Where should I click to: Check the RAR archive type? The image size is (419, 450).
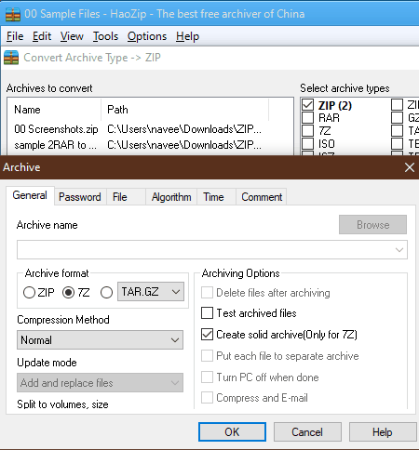coord(307,118)
